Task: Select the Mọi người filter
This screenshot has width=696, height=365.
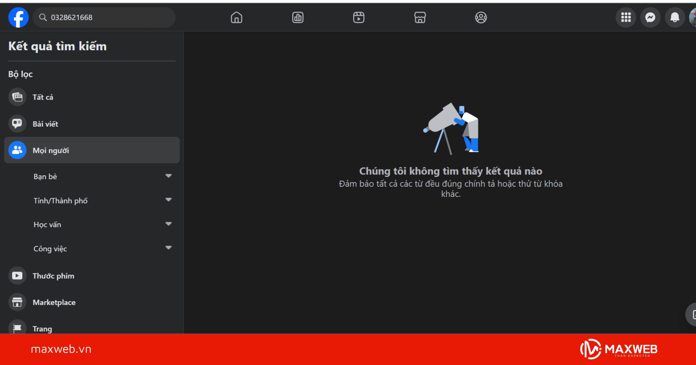Action: 51,151
